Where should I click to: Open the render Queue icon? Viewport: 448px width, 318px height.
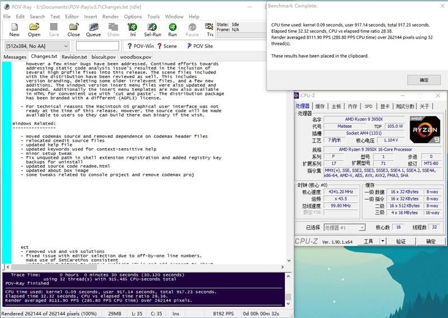pyautogui.click(x=94, y=30)
